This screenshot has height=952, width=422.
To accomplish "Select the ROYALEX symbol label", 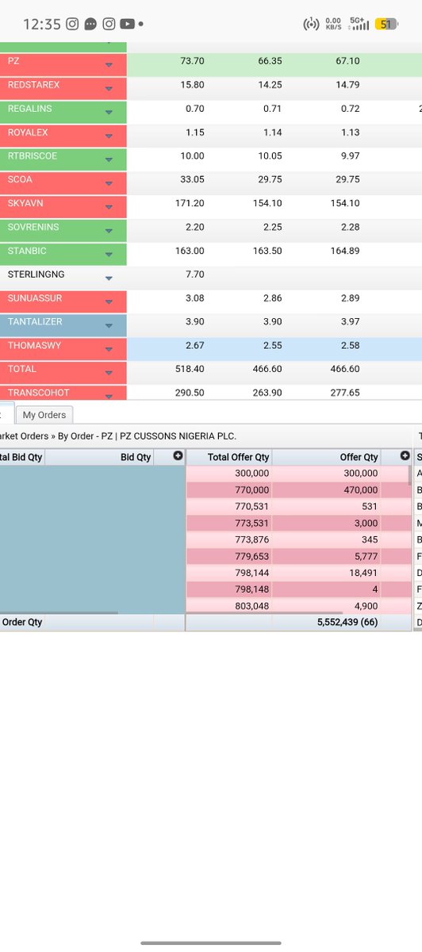I will 29,132.
